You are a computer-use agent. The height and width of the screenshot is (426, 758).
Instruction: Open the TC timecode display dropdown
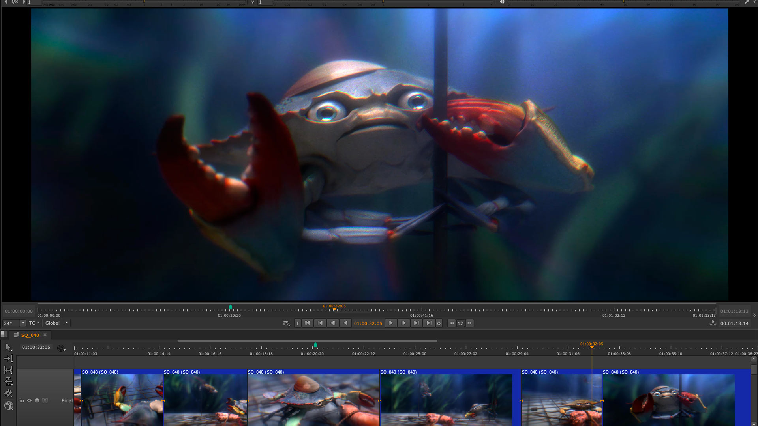(34, 323)
